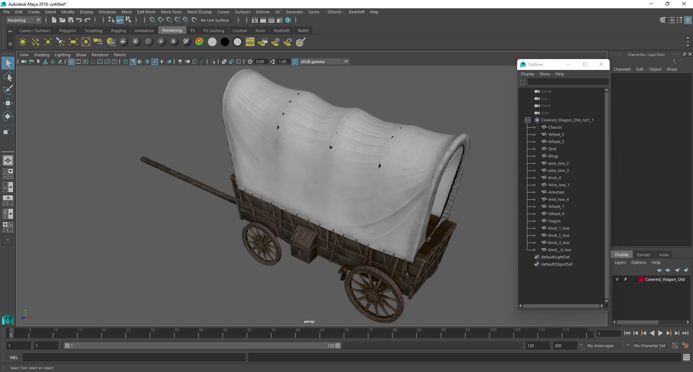Toggle P playback of Covered_Wagon_Old layer

point(625,279)
